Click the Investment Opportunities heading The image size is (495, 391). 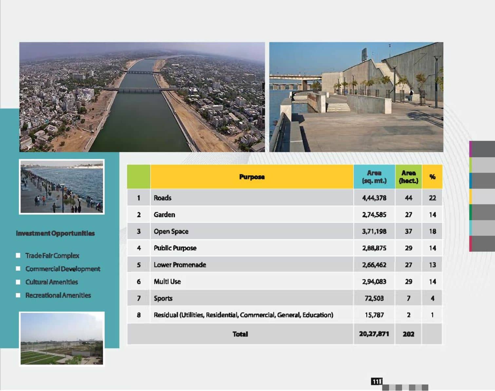(x=55, y=233)
